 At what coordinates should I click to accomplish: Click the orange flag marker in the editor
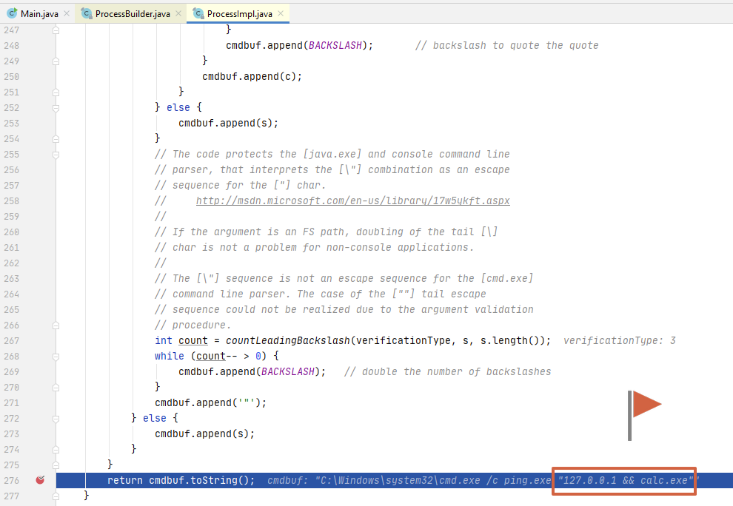coord(643,405)
